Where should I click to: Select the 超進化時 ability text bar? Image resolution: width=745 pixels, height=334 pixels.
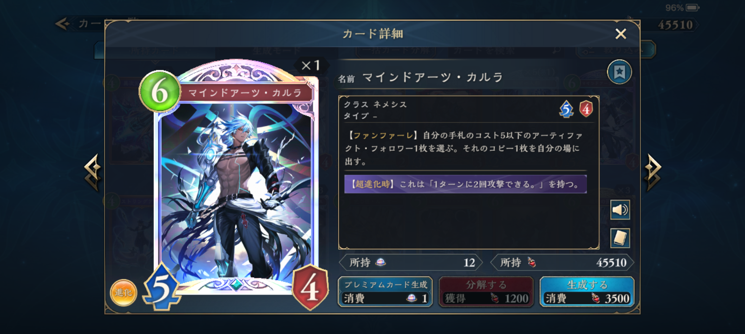click(465, 184)
